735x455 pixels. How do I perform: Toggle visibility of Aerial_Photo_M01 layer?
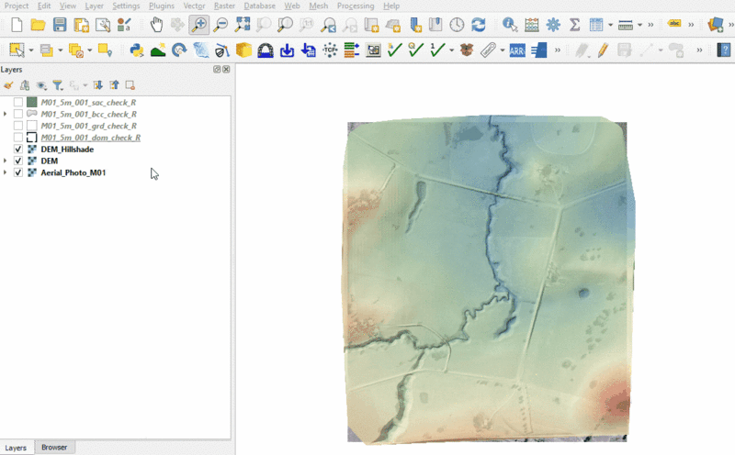tap(18, 172)
